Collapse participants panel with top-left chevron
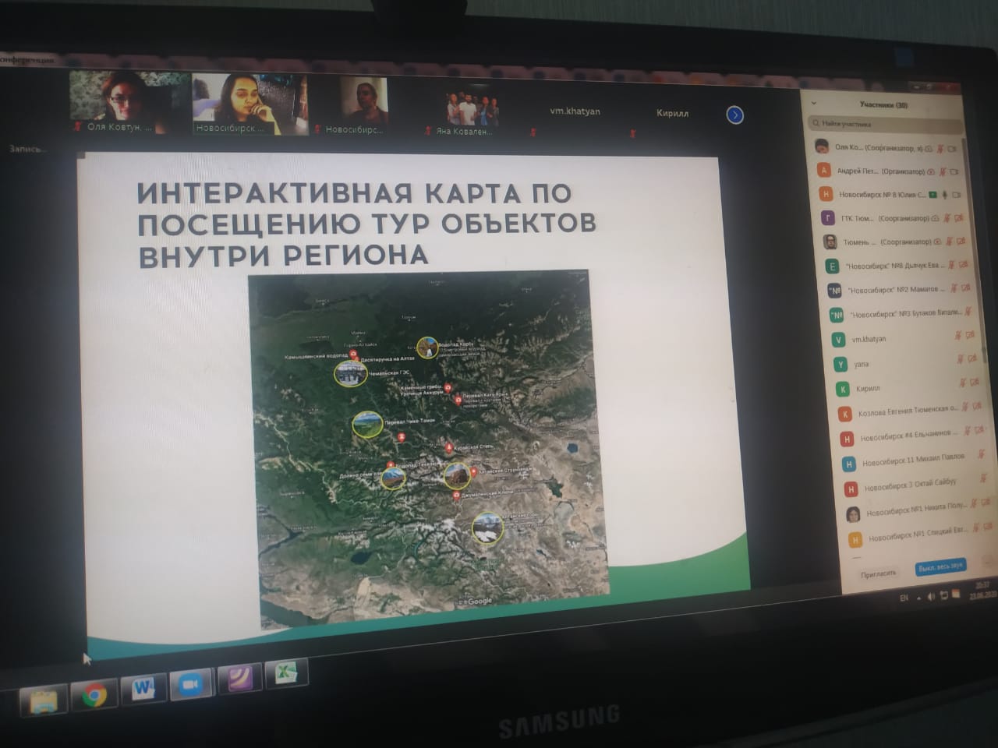The height and width of the screenshot is (748, 998). (x=813, y=104)
